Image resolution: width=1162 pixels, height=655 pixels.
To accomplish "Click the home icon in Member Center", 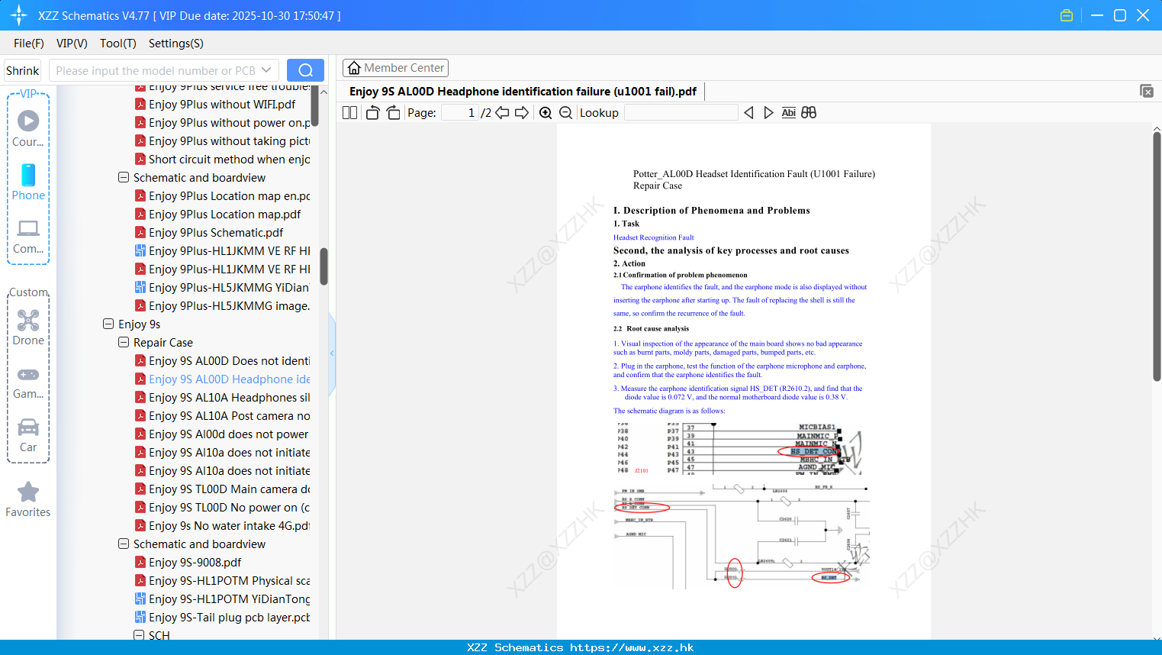I will (354, 68).
